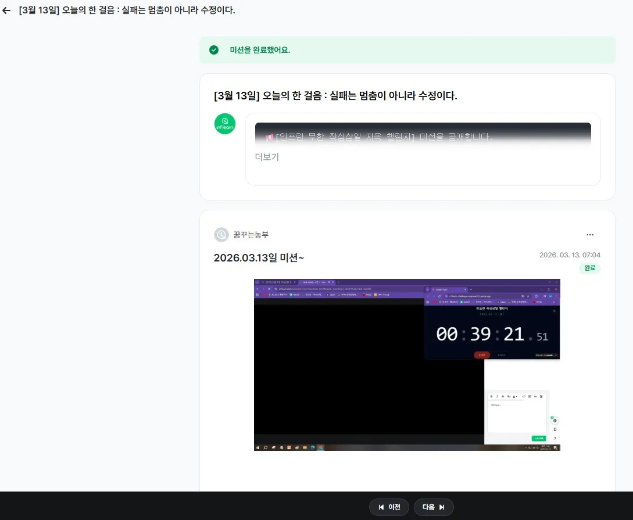Open the three-dot options menu
Viewport: 633px width, 520px height.
[x=590, y=234]
